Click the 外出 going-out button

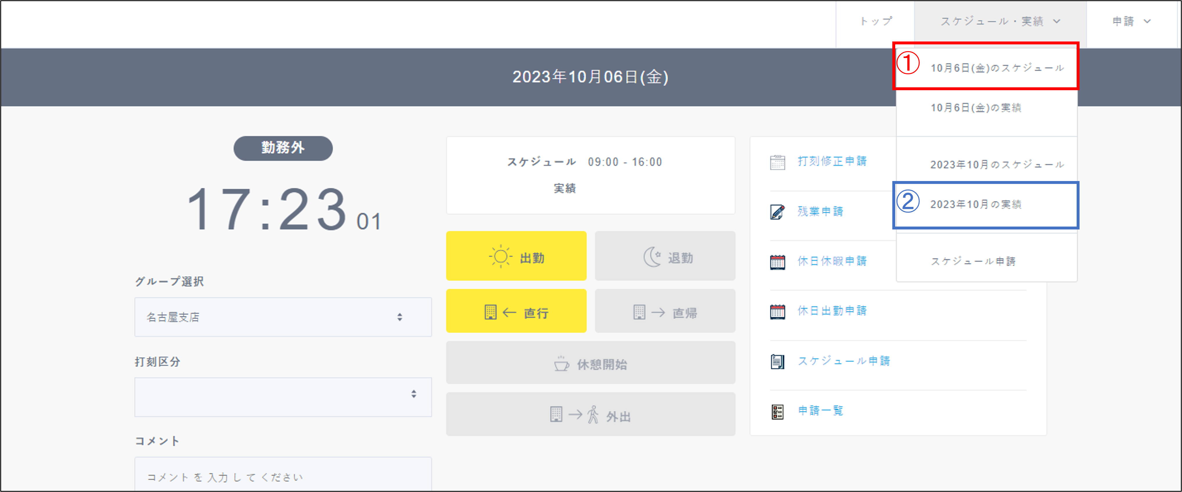click(x=590, y=415)
